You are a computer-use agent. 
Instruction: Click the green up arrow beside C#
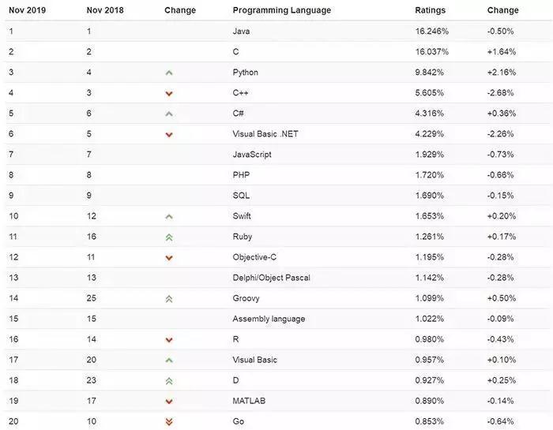click(x=169, y=114)
